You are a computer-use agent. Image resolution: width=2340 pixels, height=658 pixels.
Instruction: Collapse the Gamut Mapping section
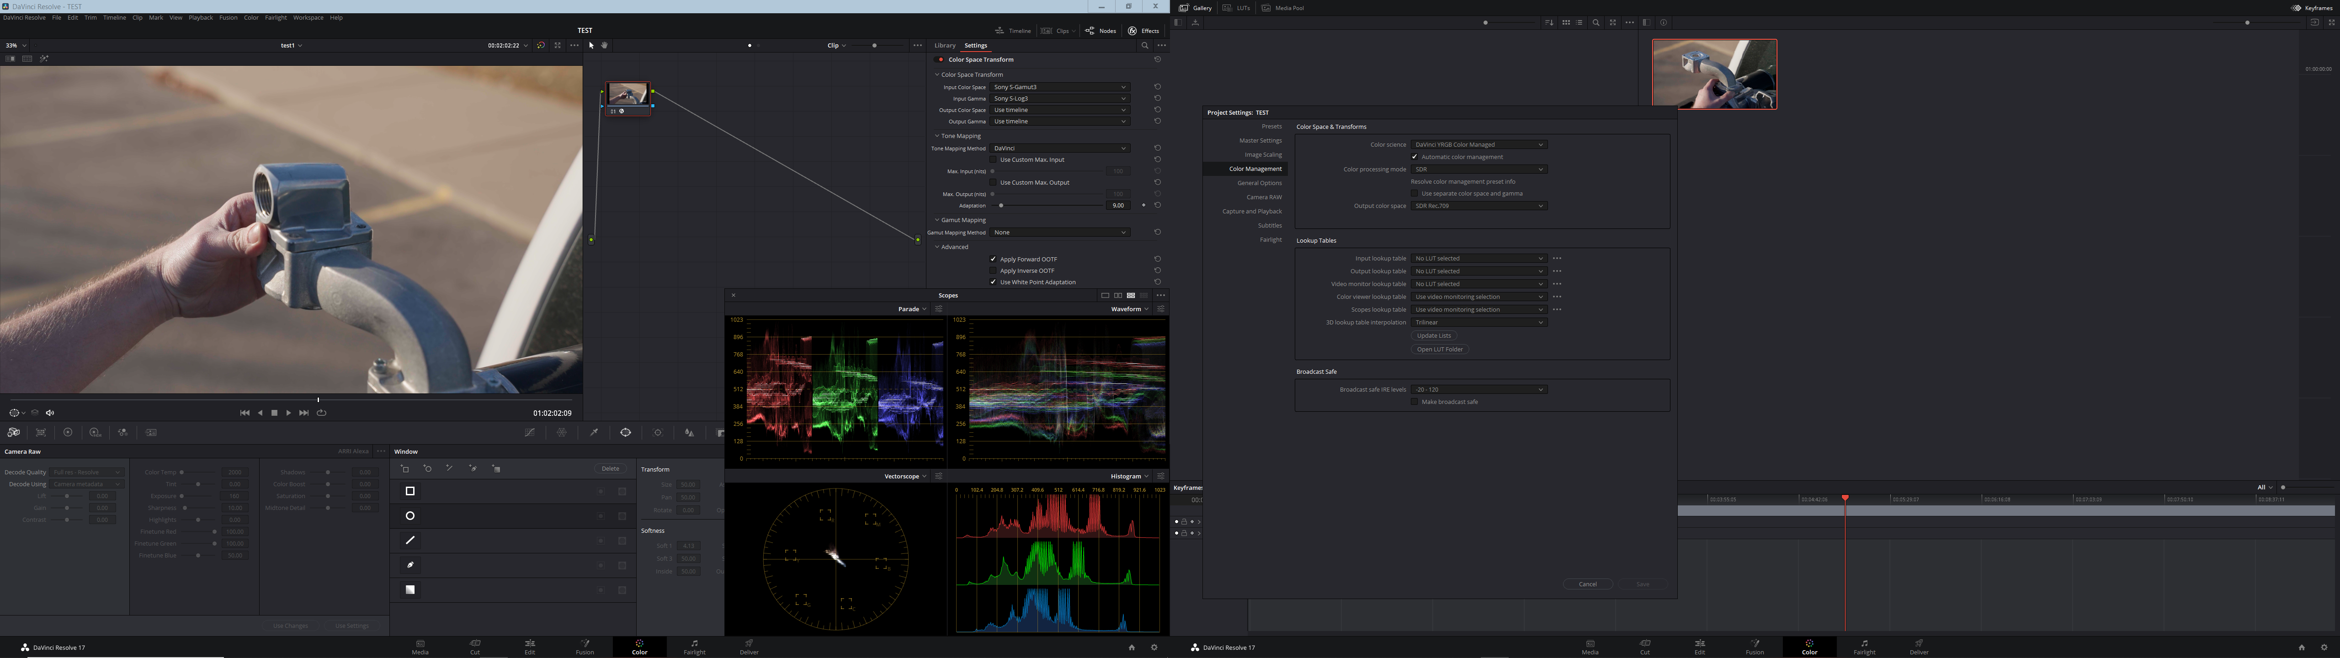tap(936, 220)
